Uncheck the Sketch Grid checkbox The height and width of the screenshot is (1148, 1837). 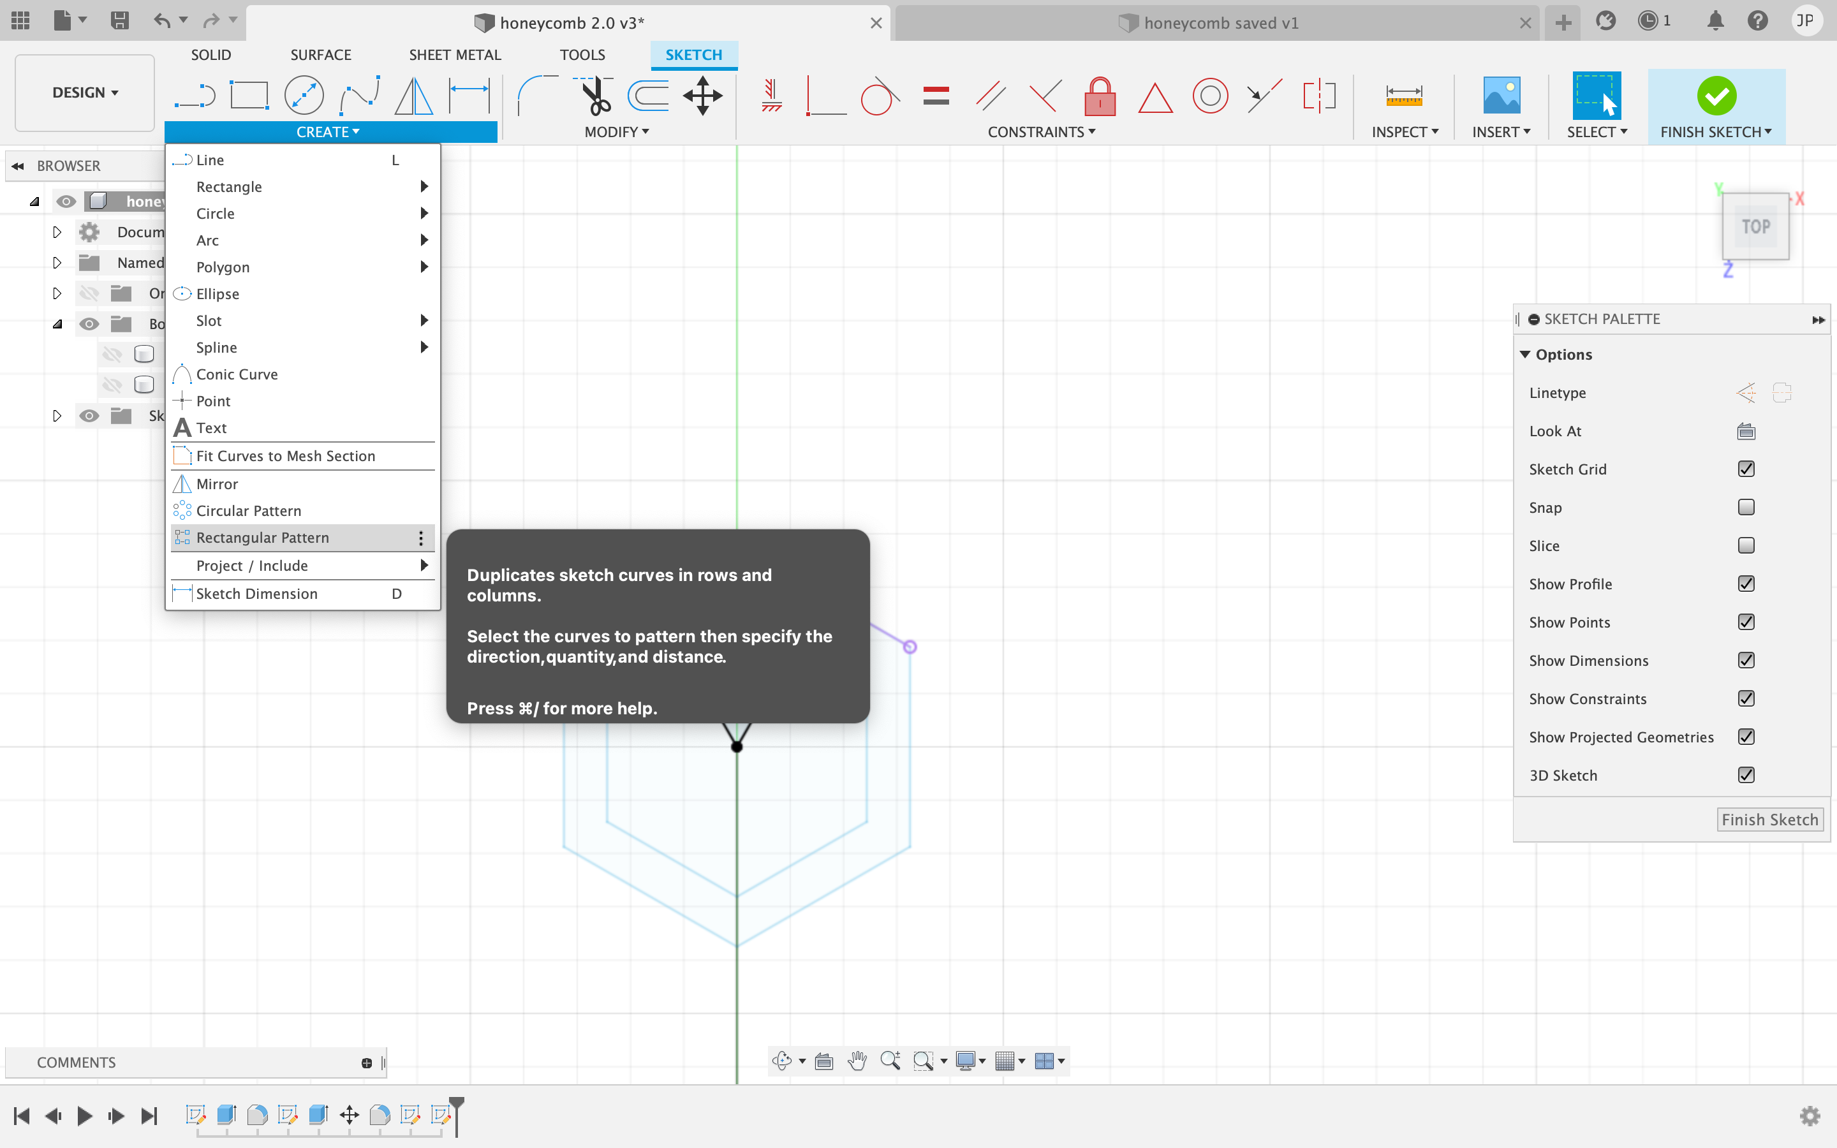pos(1746,469)
